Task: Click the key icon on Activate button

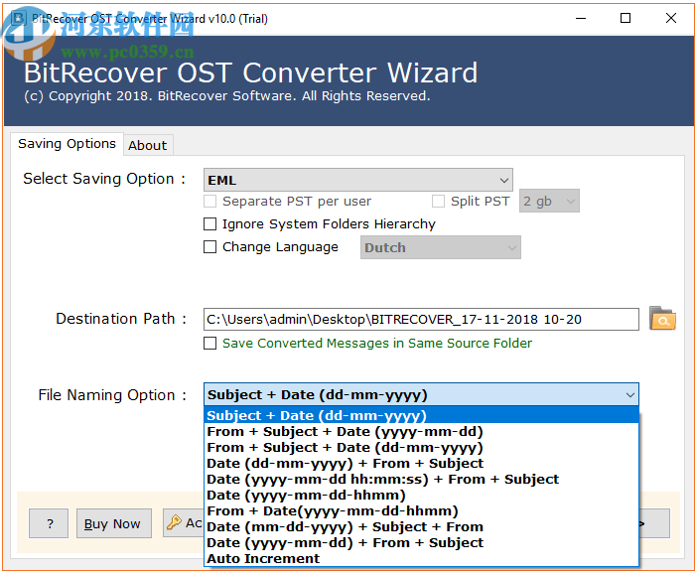Action: coord(174,522)
